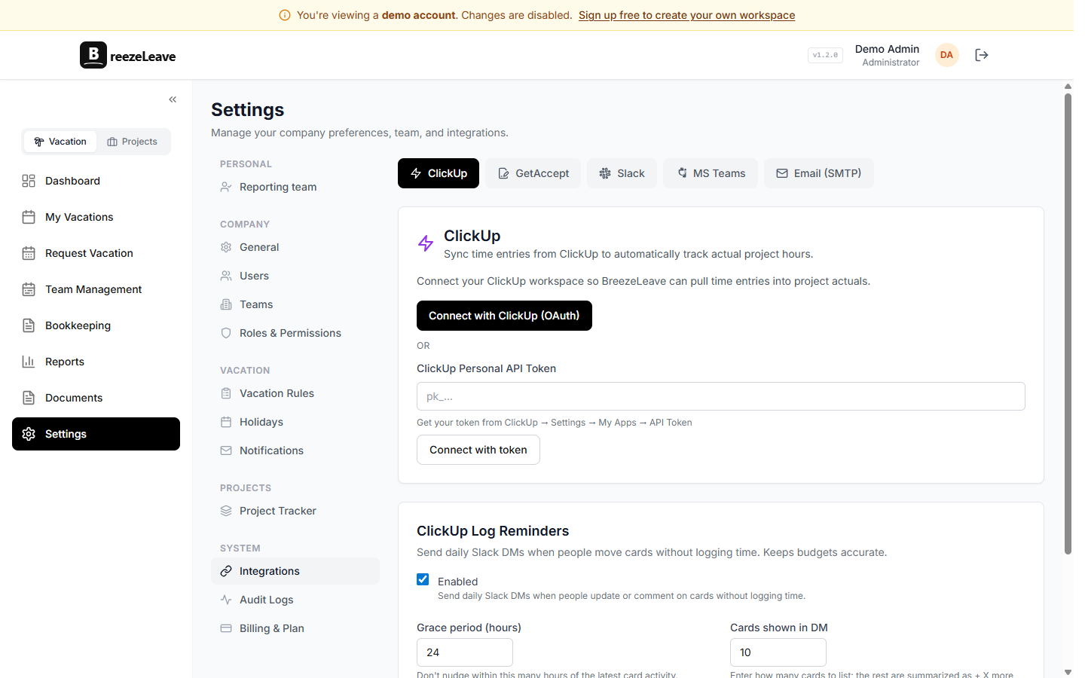Image resolution: width=1085 pixels, height=678 pixels.
Task: Click the Reporting team person icon
Action: pos(226,187)
